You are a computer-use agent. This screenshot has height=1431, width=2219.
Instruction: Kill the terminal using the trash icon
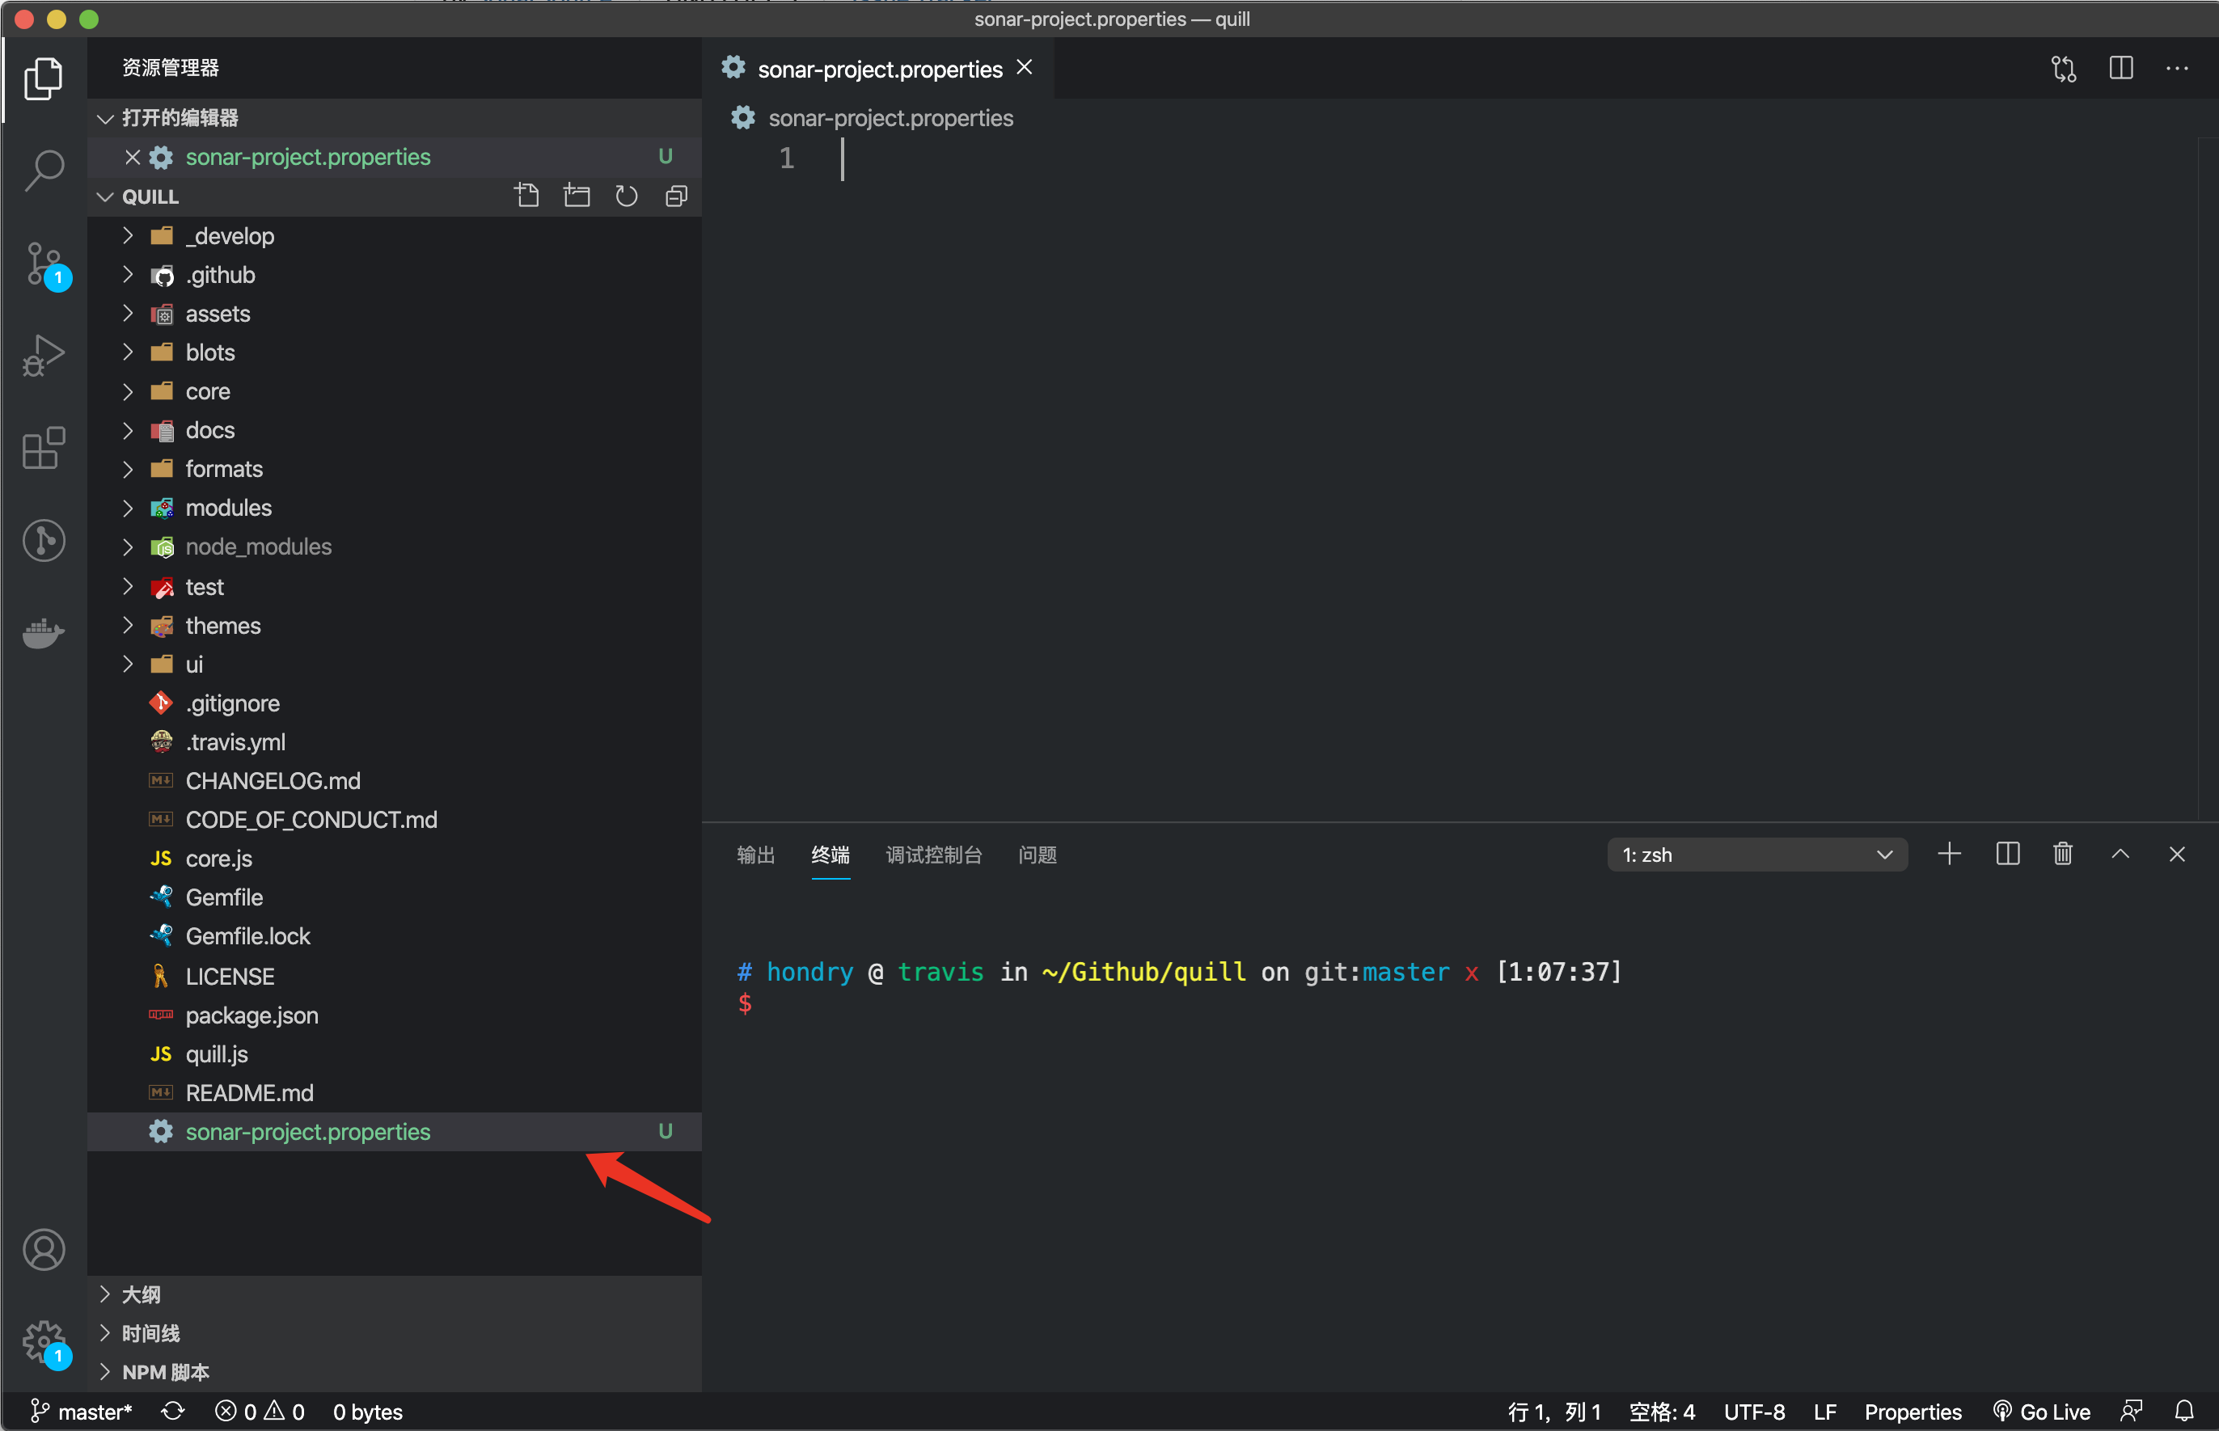pos(2062,854)
